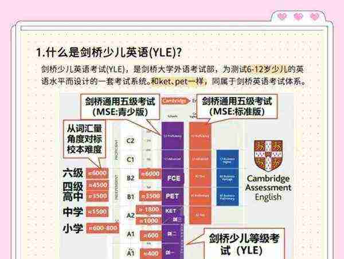This screenshot has height=259, width=344.
Task: Click the ≈600 tag in the A1 row
Action: point(150,236)
